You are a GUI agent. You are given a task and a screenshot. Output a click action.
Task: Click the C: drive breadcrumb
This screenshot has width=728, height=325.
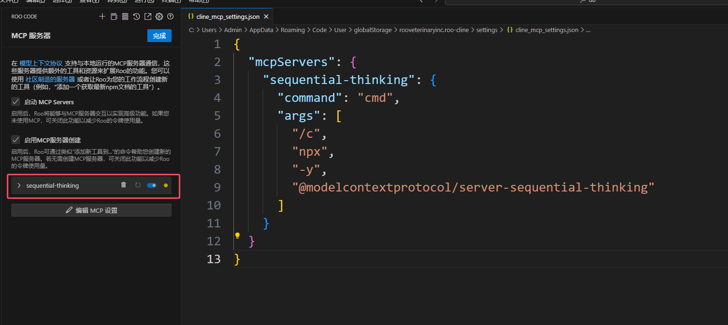[192, 30]
